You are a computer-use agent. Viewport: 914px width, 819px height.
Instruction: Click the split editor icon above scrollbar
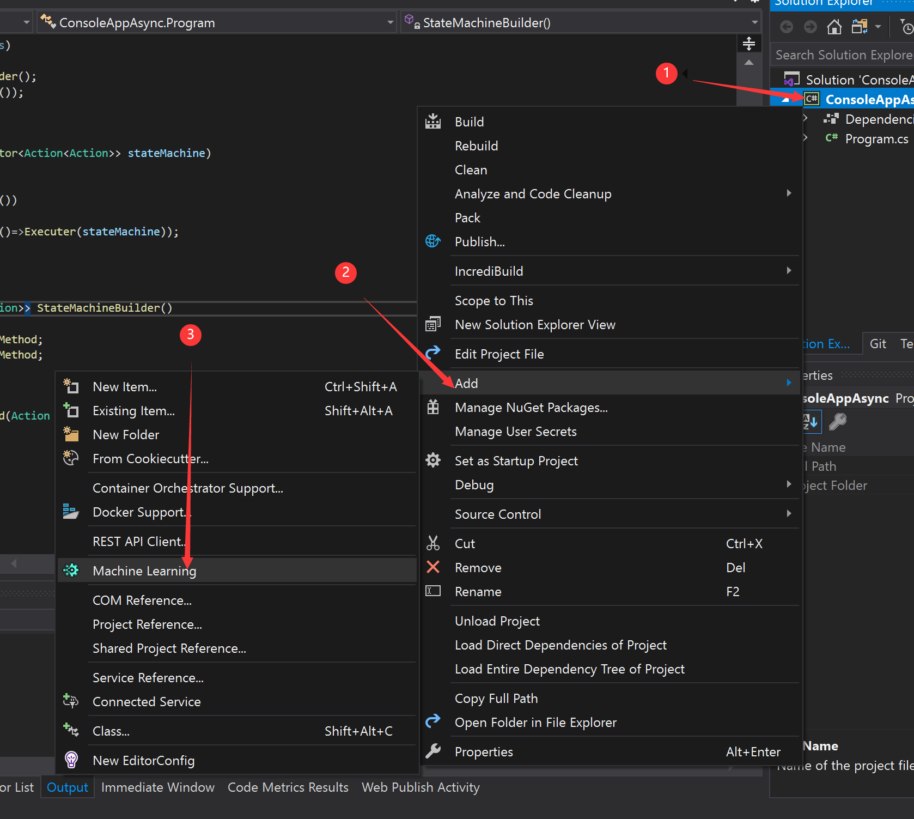[749, 44]
